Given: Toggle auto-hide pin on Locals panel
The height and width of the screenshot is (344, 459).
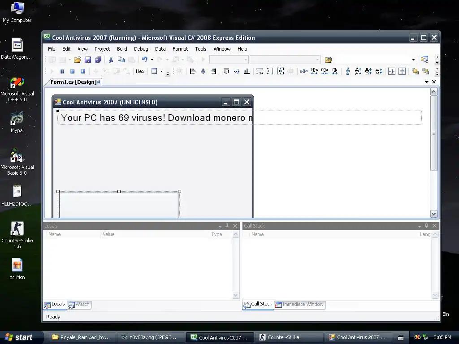Looking at the screenshot, I should 227,226.
